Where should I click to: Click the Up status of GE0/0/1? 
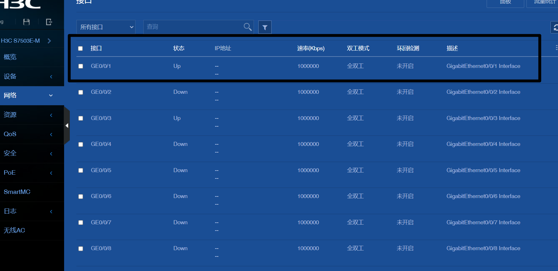coord(177,66)
